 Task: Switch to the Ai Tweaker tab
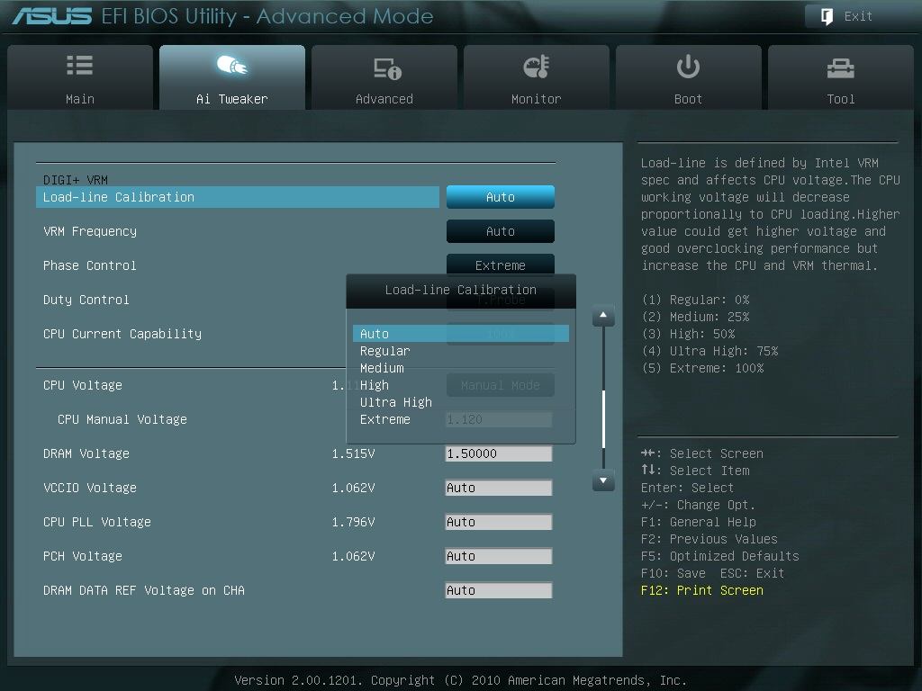pyautogui.click(x=232, y=77)
